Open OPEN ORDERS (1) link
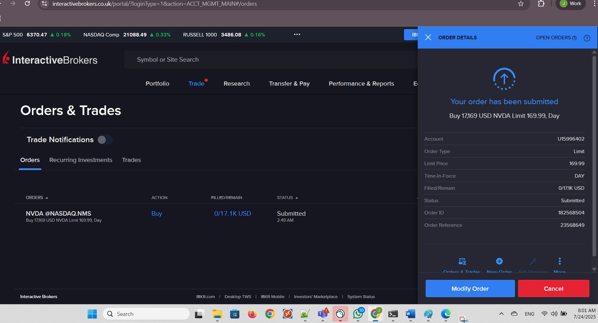Screen dimensions: 598x323 556,38
